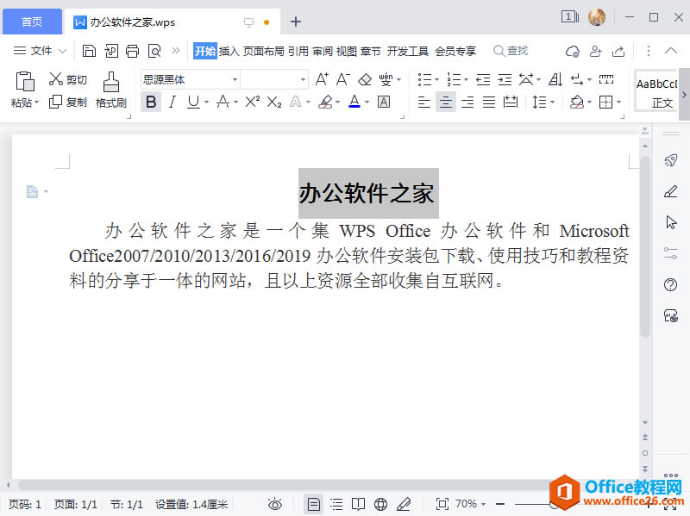Expand the font name dropdown 思源黑体
Viewport: 690px width, 516px height.
pos(234,79)
